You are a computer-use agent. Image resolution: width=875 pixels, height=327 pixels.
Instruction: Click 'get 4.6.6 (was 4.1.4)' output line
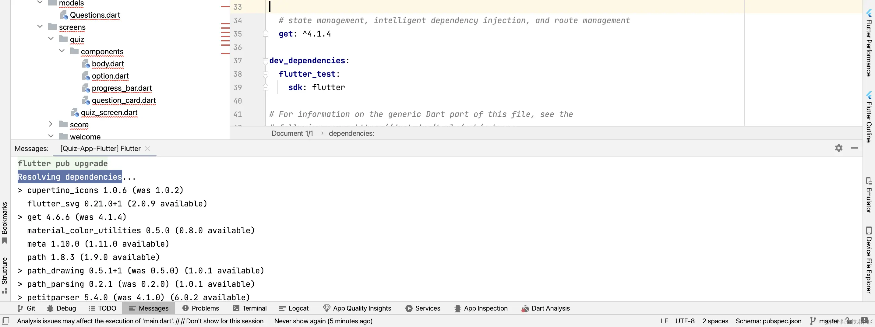(x=77, y=217)
